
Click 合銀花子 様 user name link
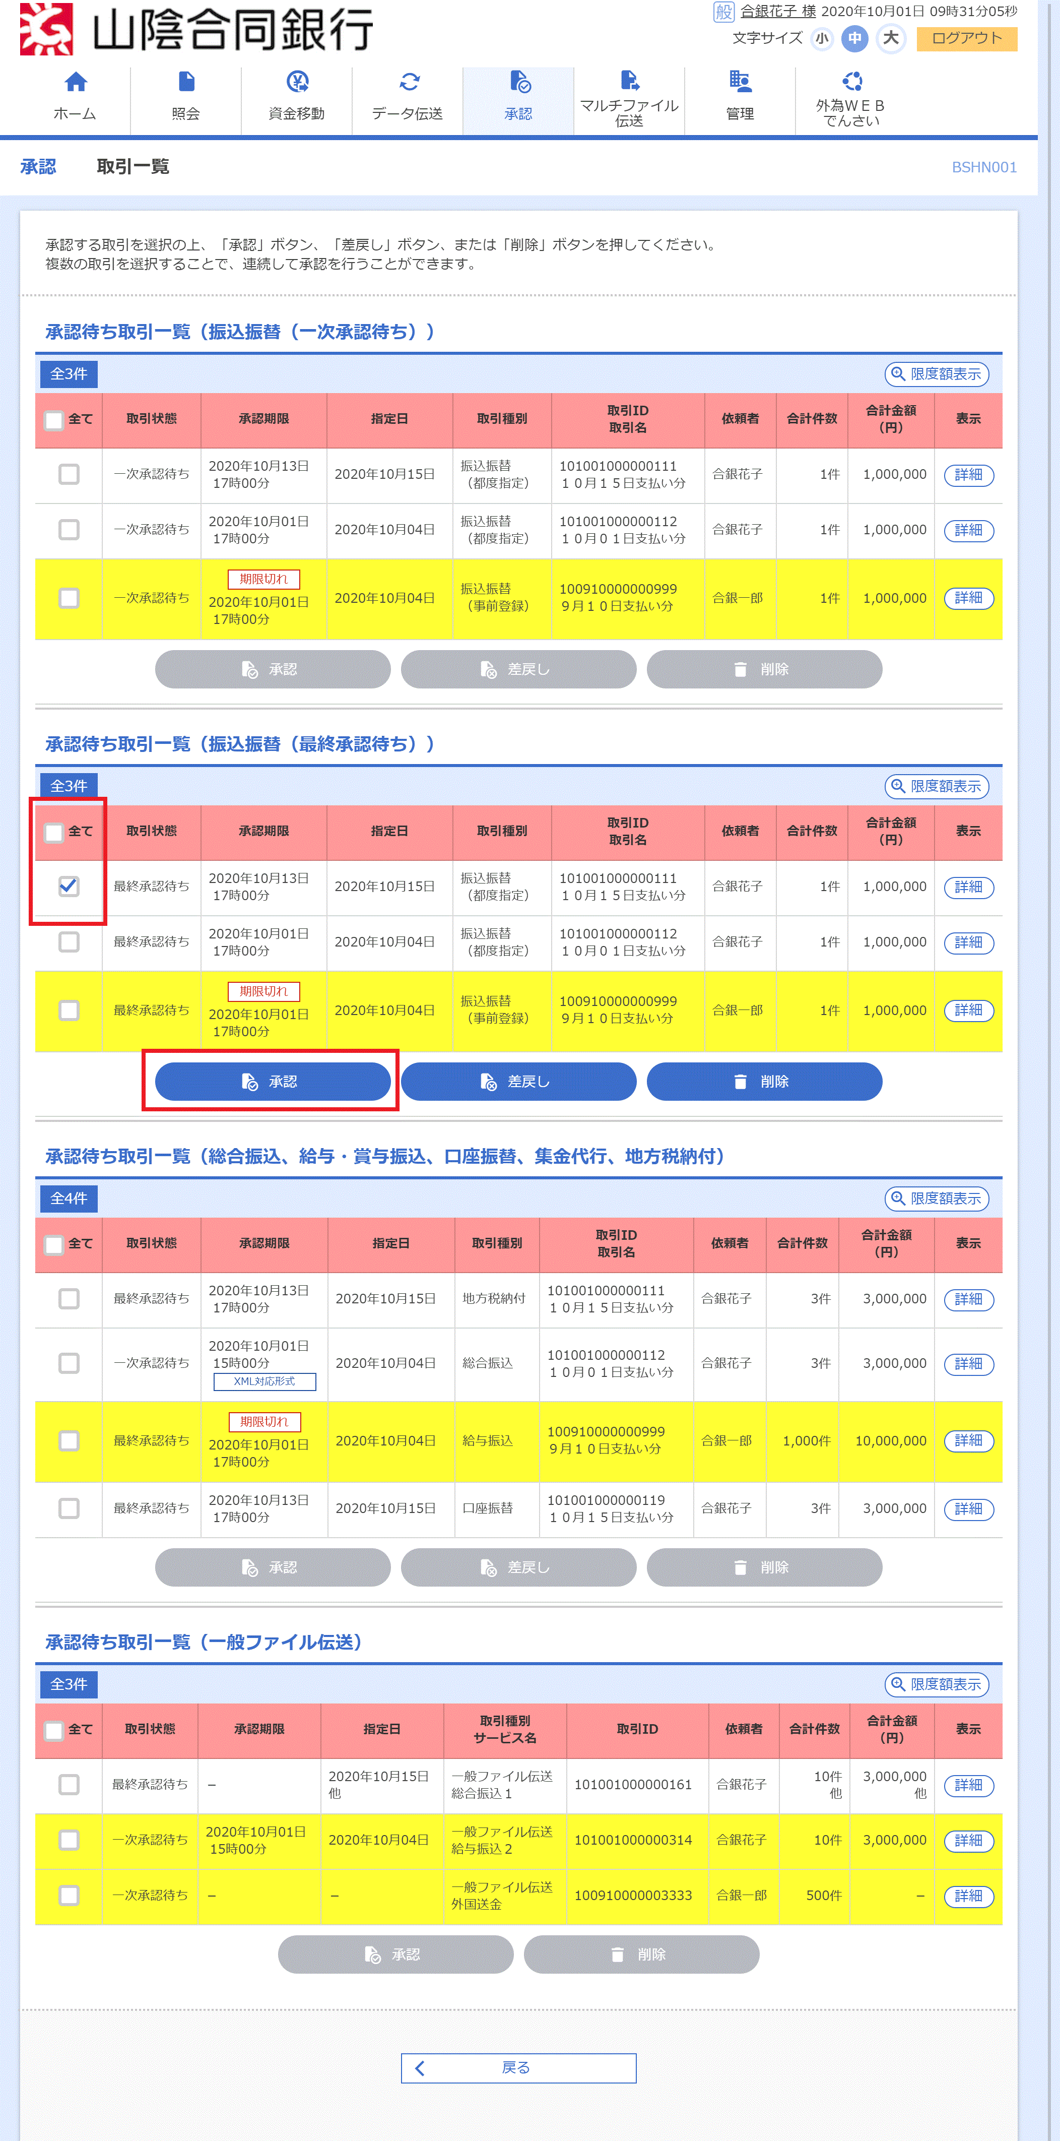777,12
